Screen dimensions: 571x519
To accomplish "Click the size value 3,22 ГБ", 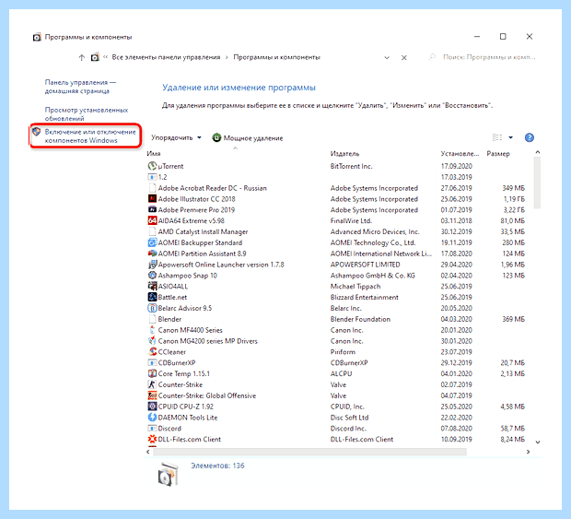I will pos(514,210).
